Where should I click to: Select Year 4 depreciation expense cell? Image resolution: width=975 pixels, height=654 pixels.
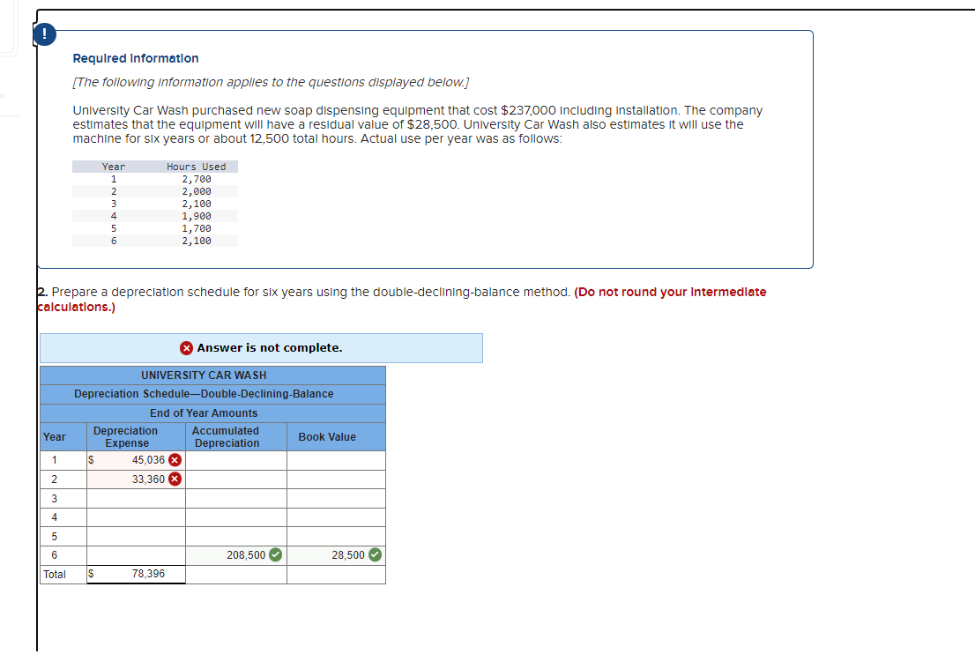pyautogui.click(x=136, y=517)
